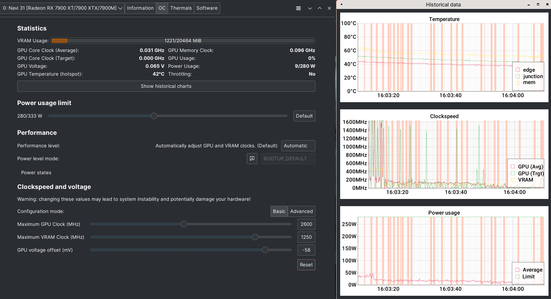Click the Power usage chart title

444,213
